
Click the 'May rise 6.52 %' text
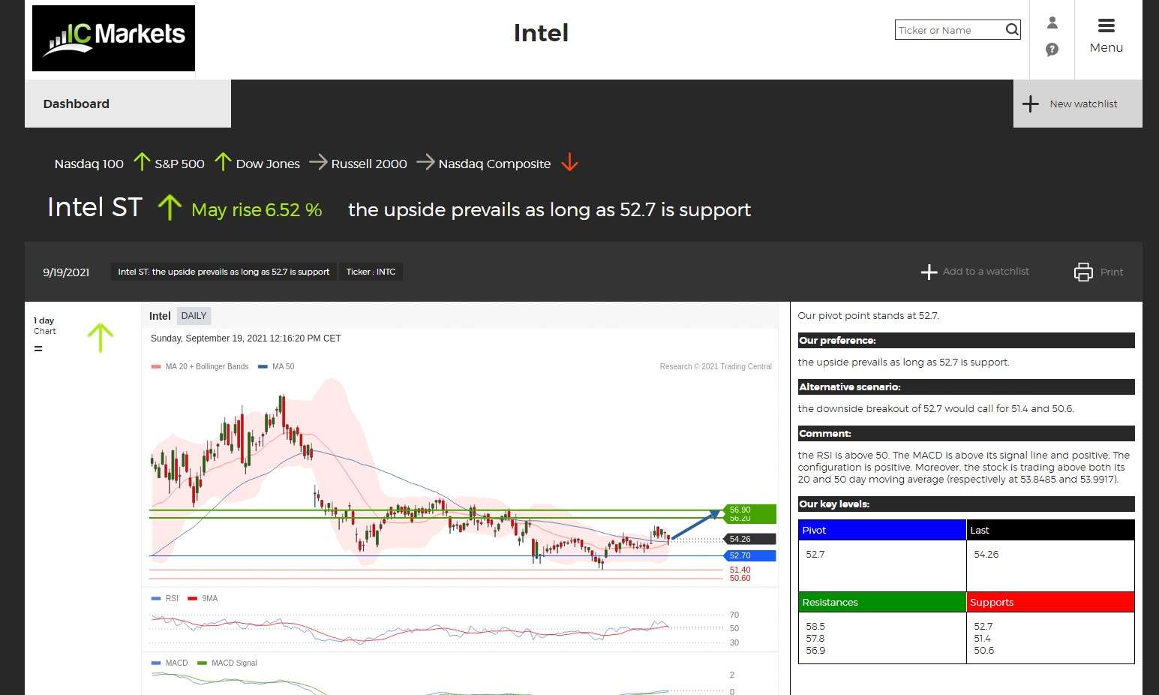(x=257, y=210)
